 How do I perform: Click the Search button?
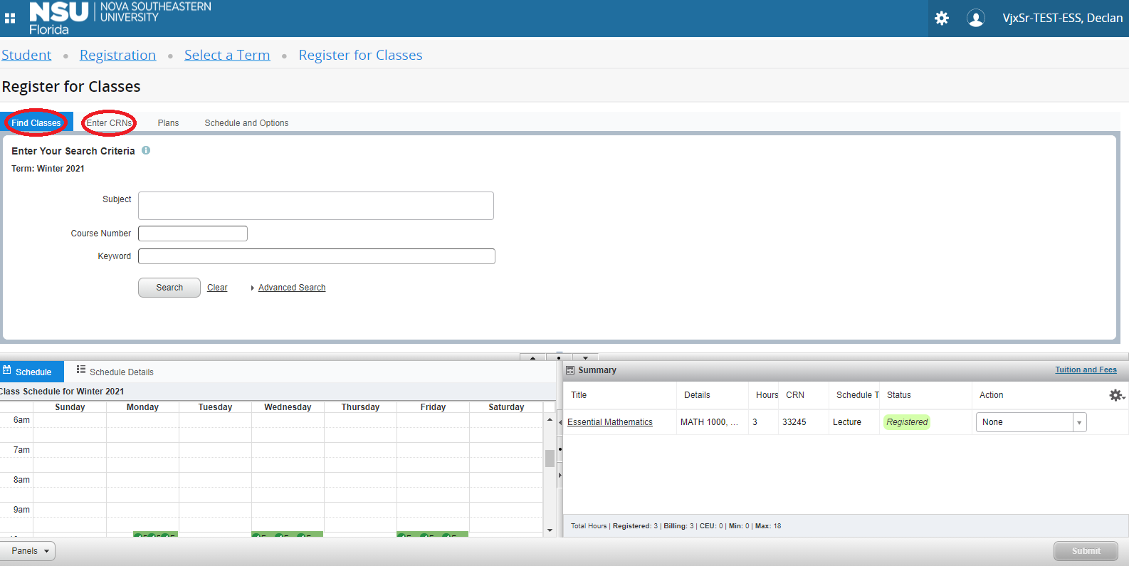tap(169, 288)
